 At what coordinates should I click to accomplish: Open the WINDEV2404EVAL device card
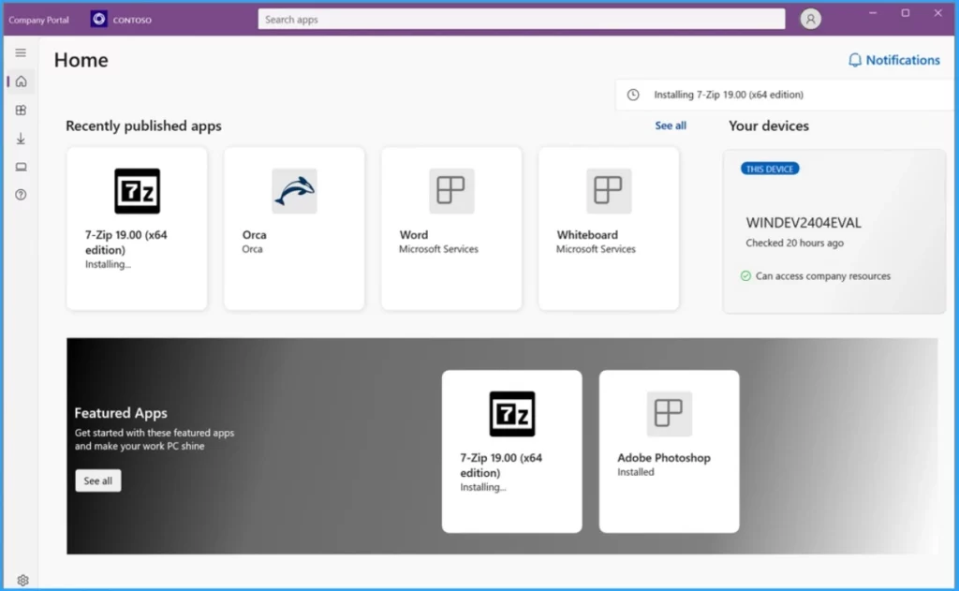tap(834, 232)
